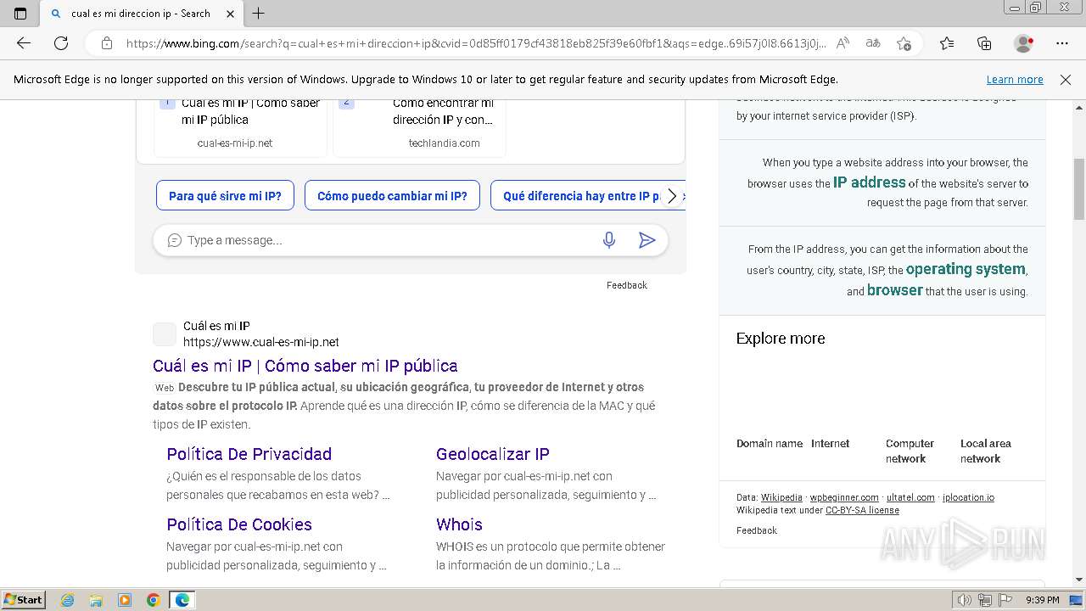The width and height of the screenshot is (1086, 611).
Task: Start voice input with microphone icon
Action: [x=608, y=240]
